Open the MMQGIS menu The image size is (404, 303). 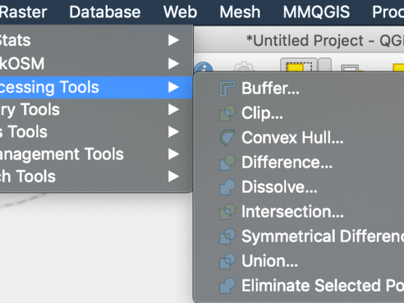coord(316,12)
